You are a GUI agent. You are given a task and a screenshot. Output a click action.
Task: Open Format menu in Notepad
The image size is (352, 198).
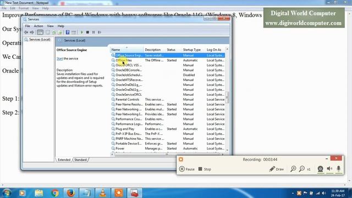(x=24, y=8)
